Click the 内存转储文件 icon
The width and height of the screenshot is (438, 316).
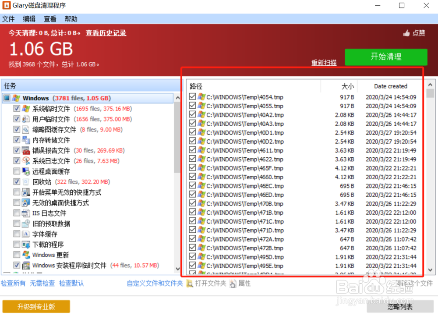(26, 140)
